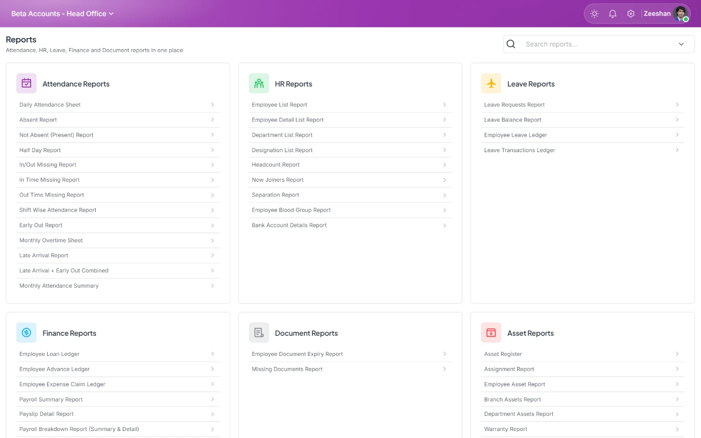Open the Shift Wise Attendance Report
The height and width of the screenshot is (438, 701).
point(118,210)
